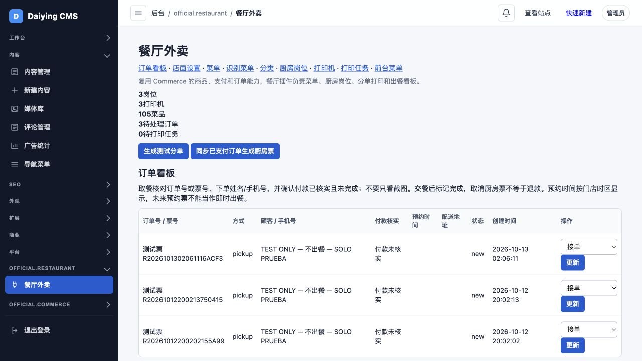
Task: Click the 导航菜单 lines icon
Action: [15, 164]
